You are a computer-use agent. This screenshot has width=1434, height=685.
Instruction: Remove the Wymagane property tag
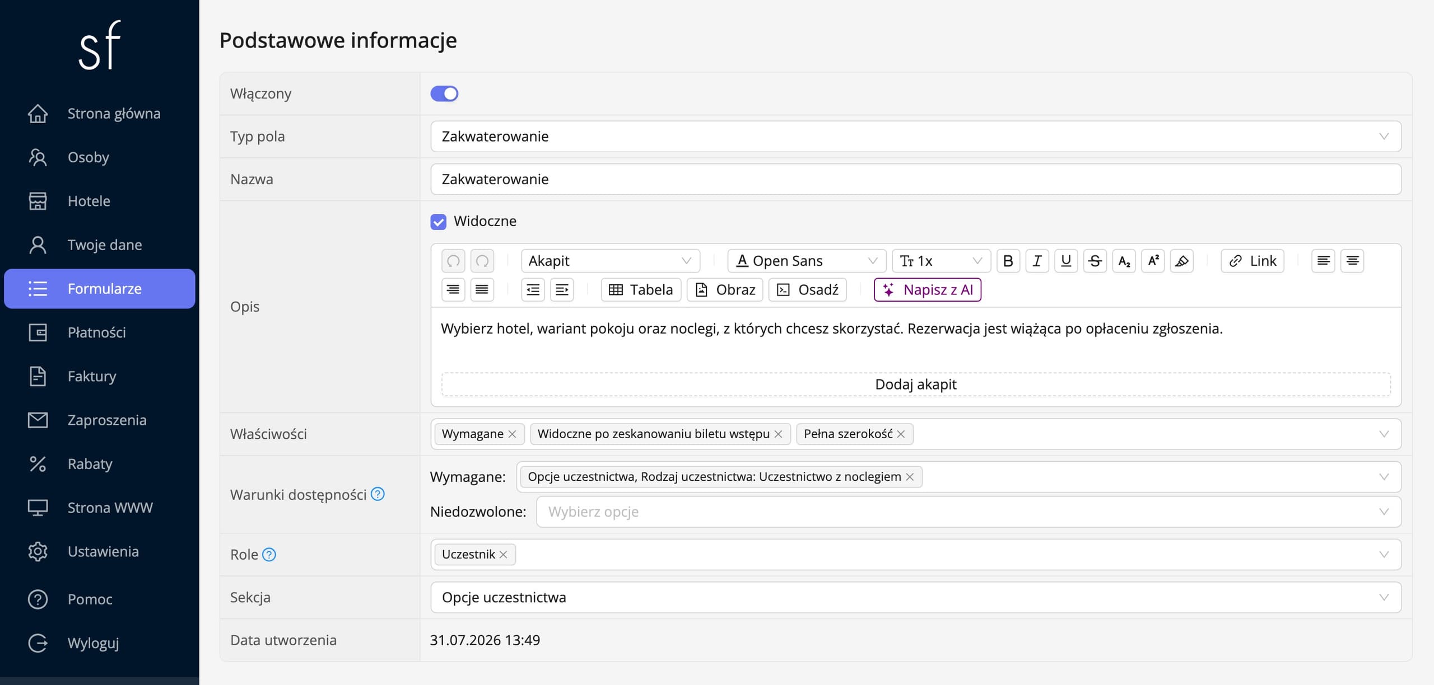(512, 434)
